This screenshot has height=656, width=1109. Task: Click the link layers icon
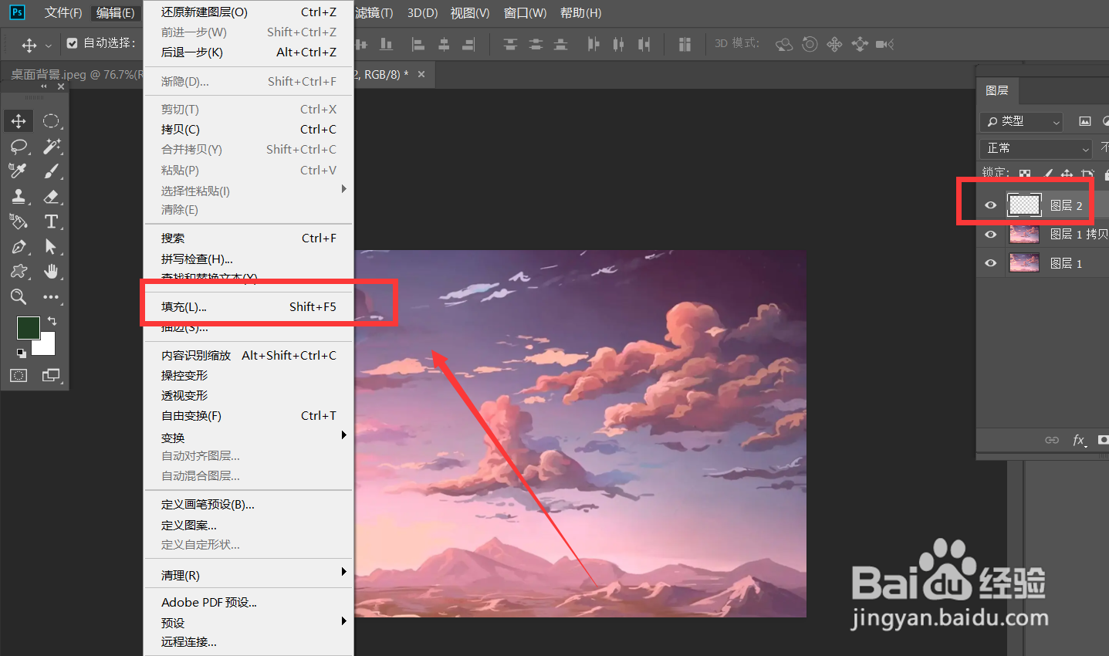[x=1052, y=440]
